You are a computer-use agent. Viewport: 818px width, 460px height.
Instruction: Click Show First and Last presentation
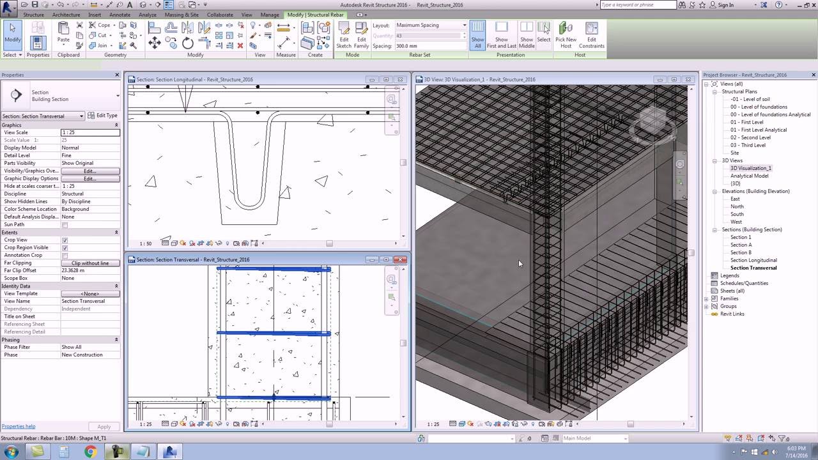pos(502,35)
